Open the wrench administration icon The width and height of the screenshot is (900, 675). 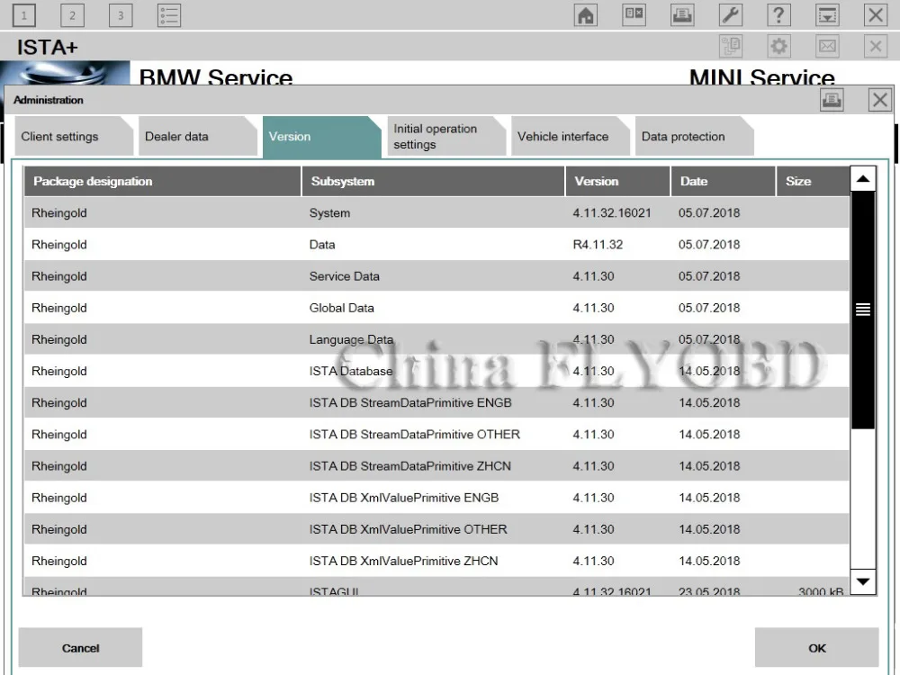[x=731, y=15]
